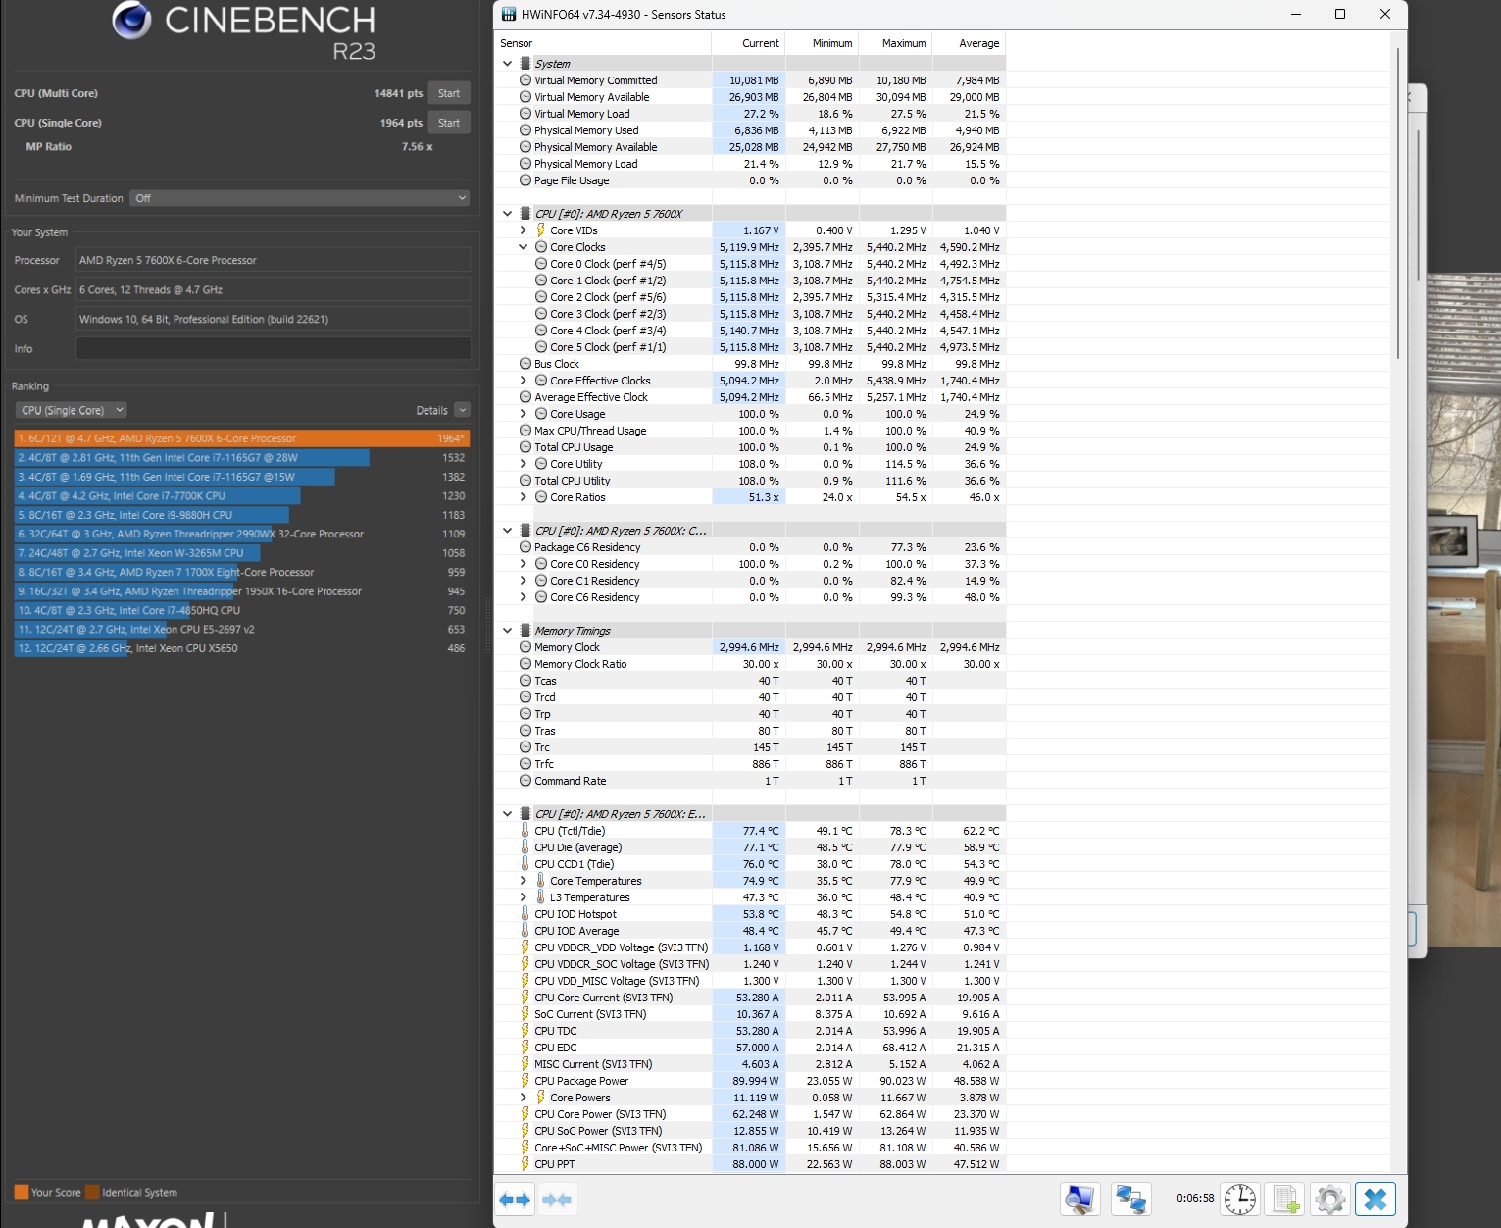This screenshot has width=1501, height=1228.
Task: Click the Average column header
Action: point(970,43)
